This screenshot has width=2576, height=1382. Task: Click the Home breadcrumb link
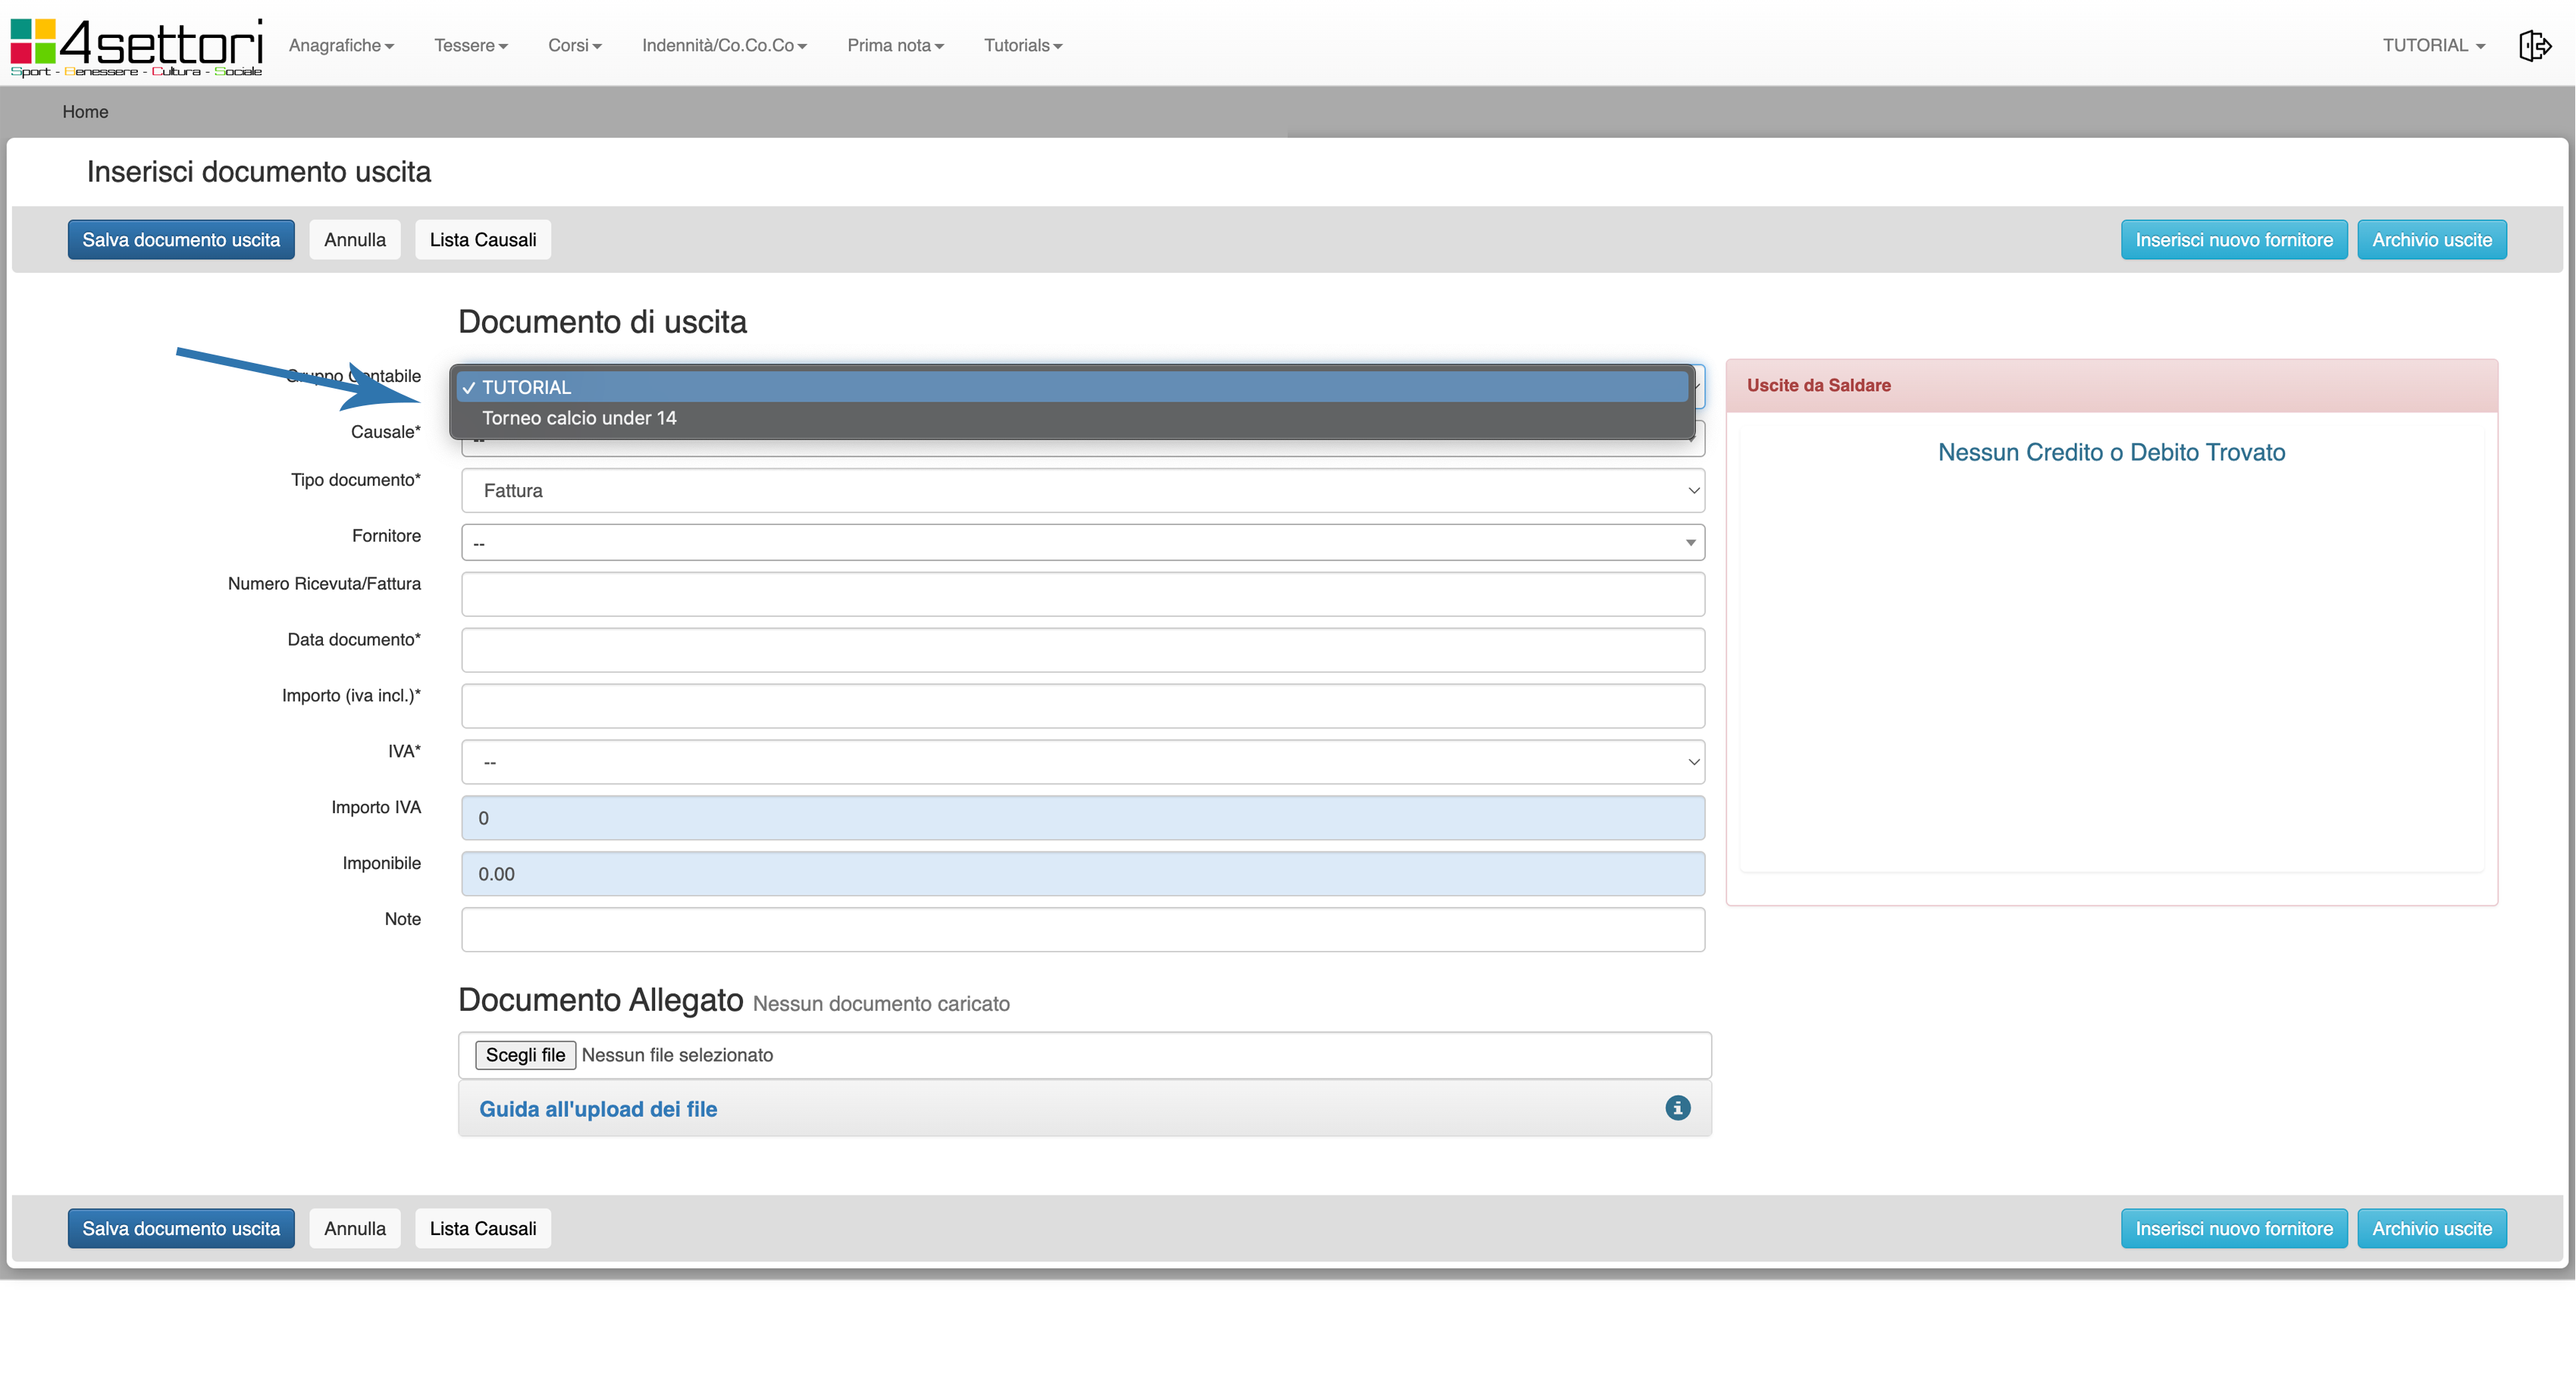point(85,112)
